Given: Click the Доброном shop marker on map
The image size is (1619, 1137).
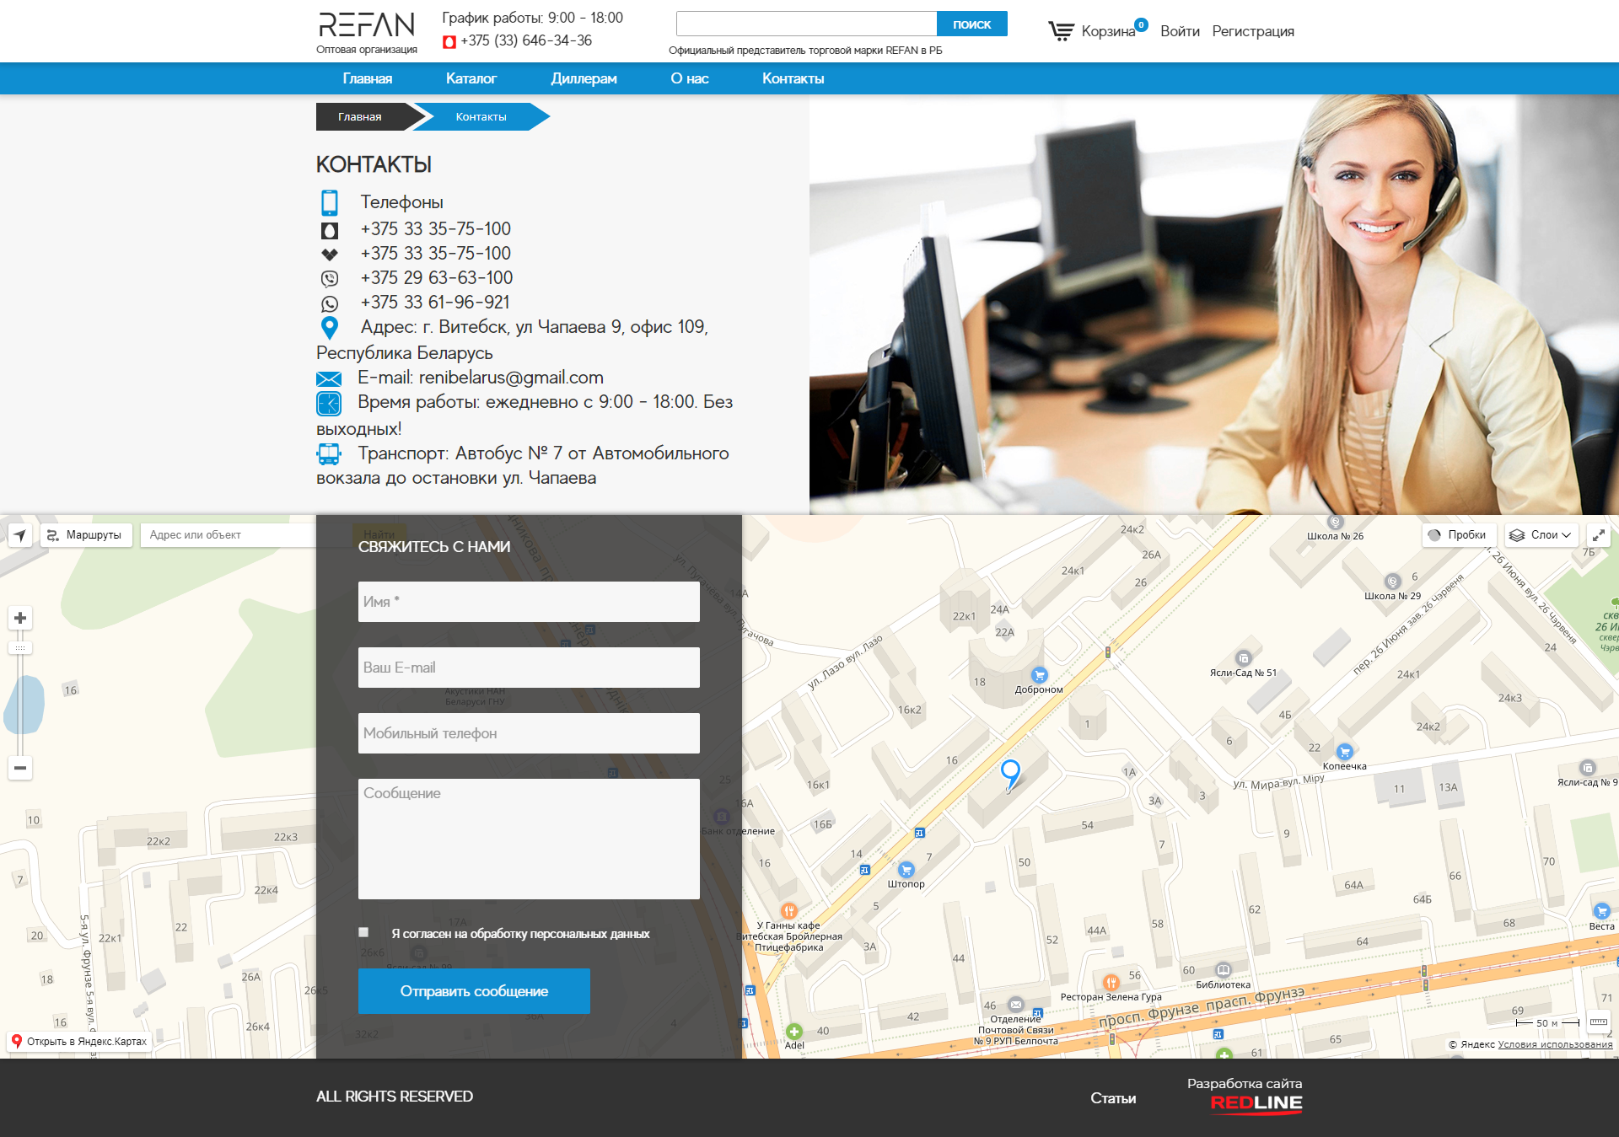Looking at the screenshot, I should 1040,674.
